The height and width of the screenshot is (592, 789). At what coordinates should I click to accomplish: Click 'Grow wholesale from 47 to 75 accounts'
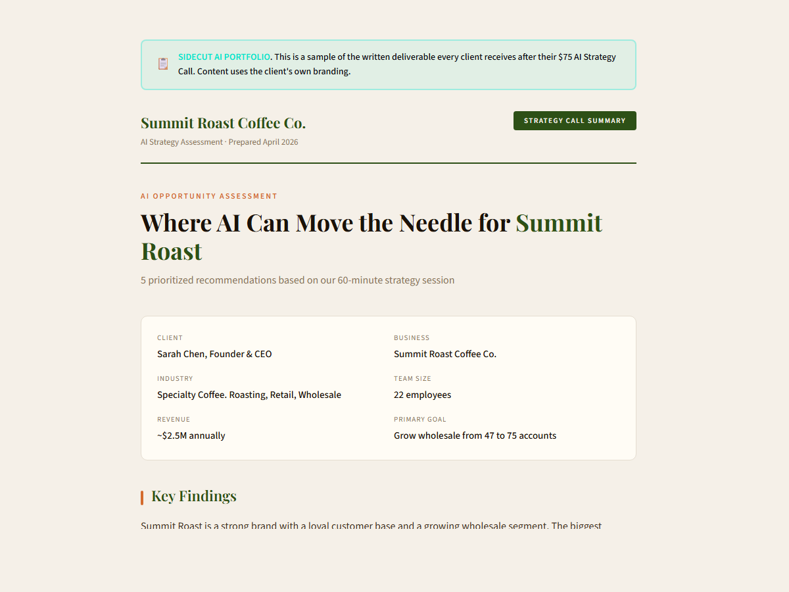(475, 435)
